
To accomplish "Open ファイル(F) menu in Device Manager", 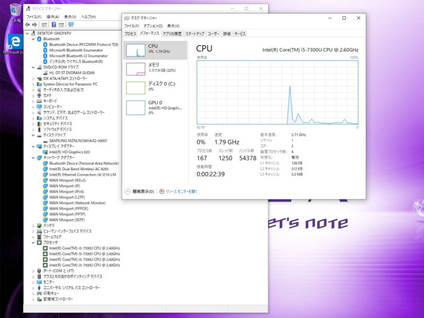I will click(x=34, y=17).
